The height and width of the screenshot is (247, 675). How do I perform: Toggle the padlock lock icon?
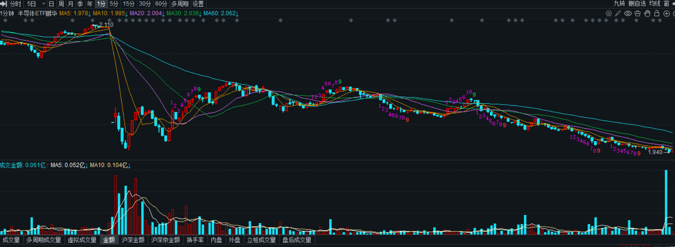click(x=657, y=13)
